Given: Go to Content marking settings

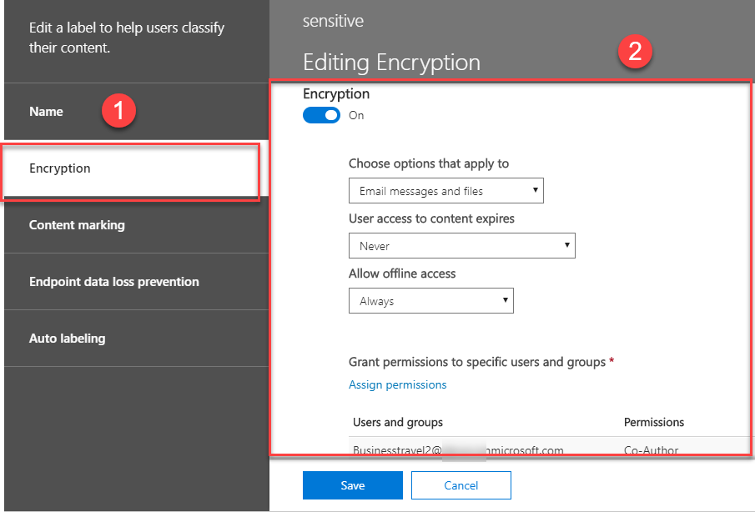Looking at the screenshot, I should coord(77,225).
